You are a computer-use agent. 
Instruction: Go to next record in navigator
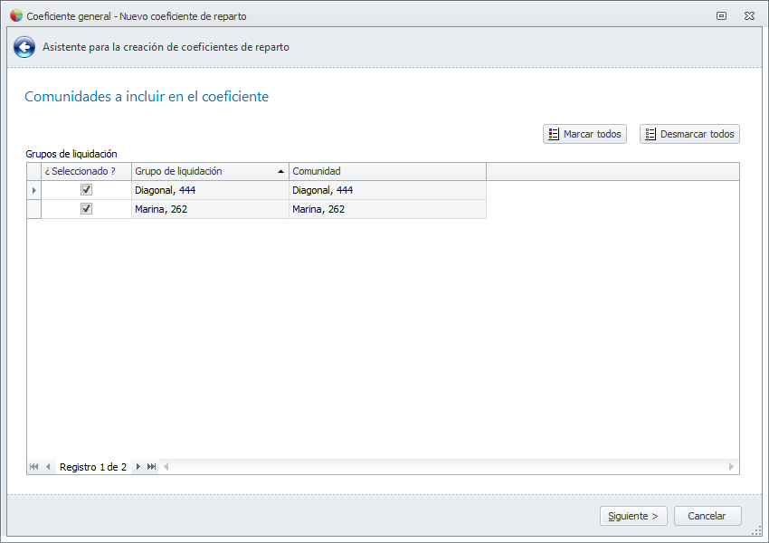point(138,467)
